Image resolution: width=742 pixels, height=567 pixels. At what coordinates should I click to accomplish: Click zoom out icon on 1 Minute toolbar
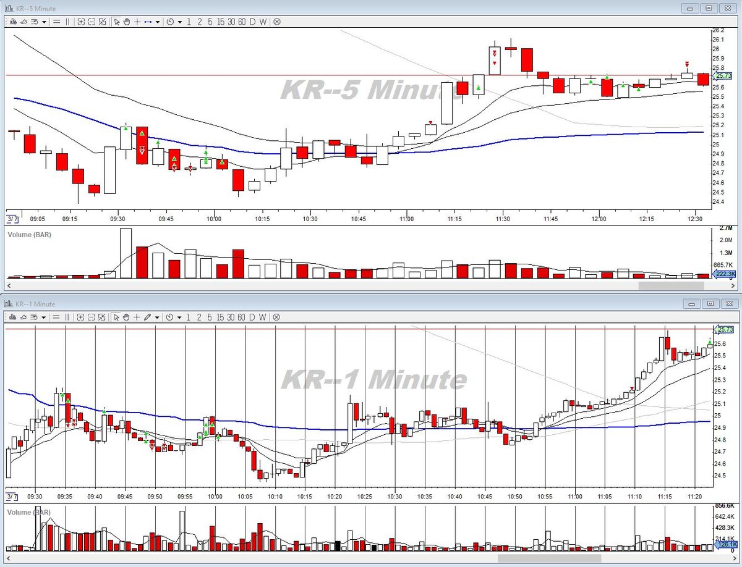coord(92,316)
